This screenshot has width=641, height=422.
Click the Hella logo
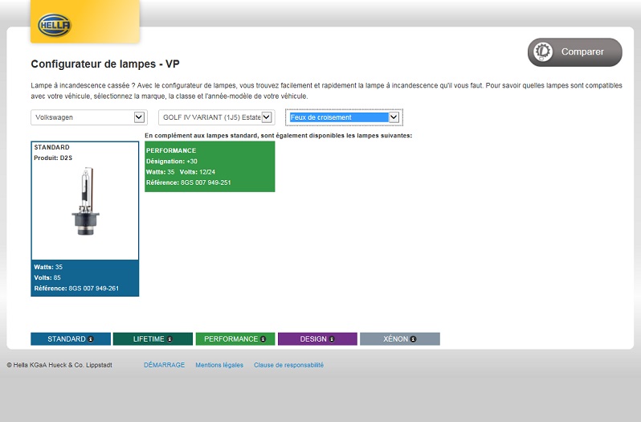click(55, 26)
